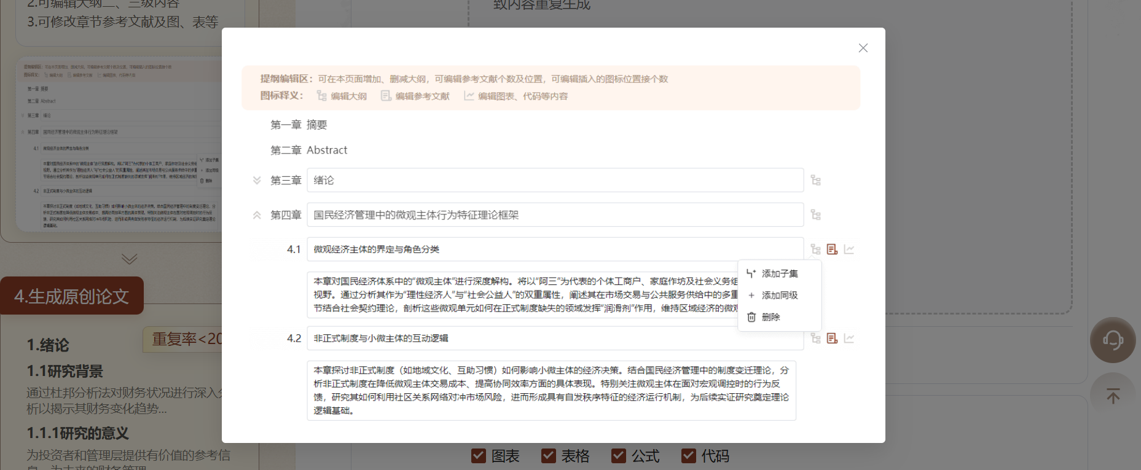Expand the down chevron below the thumbnail
The image size is (1141, 470).
tap(129, 259)
